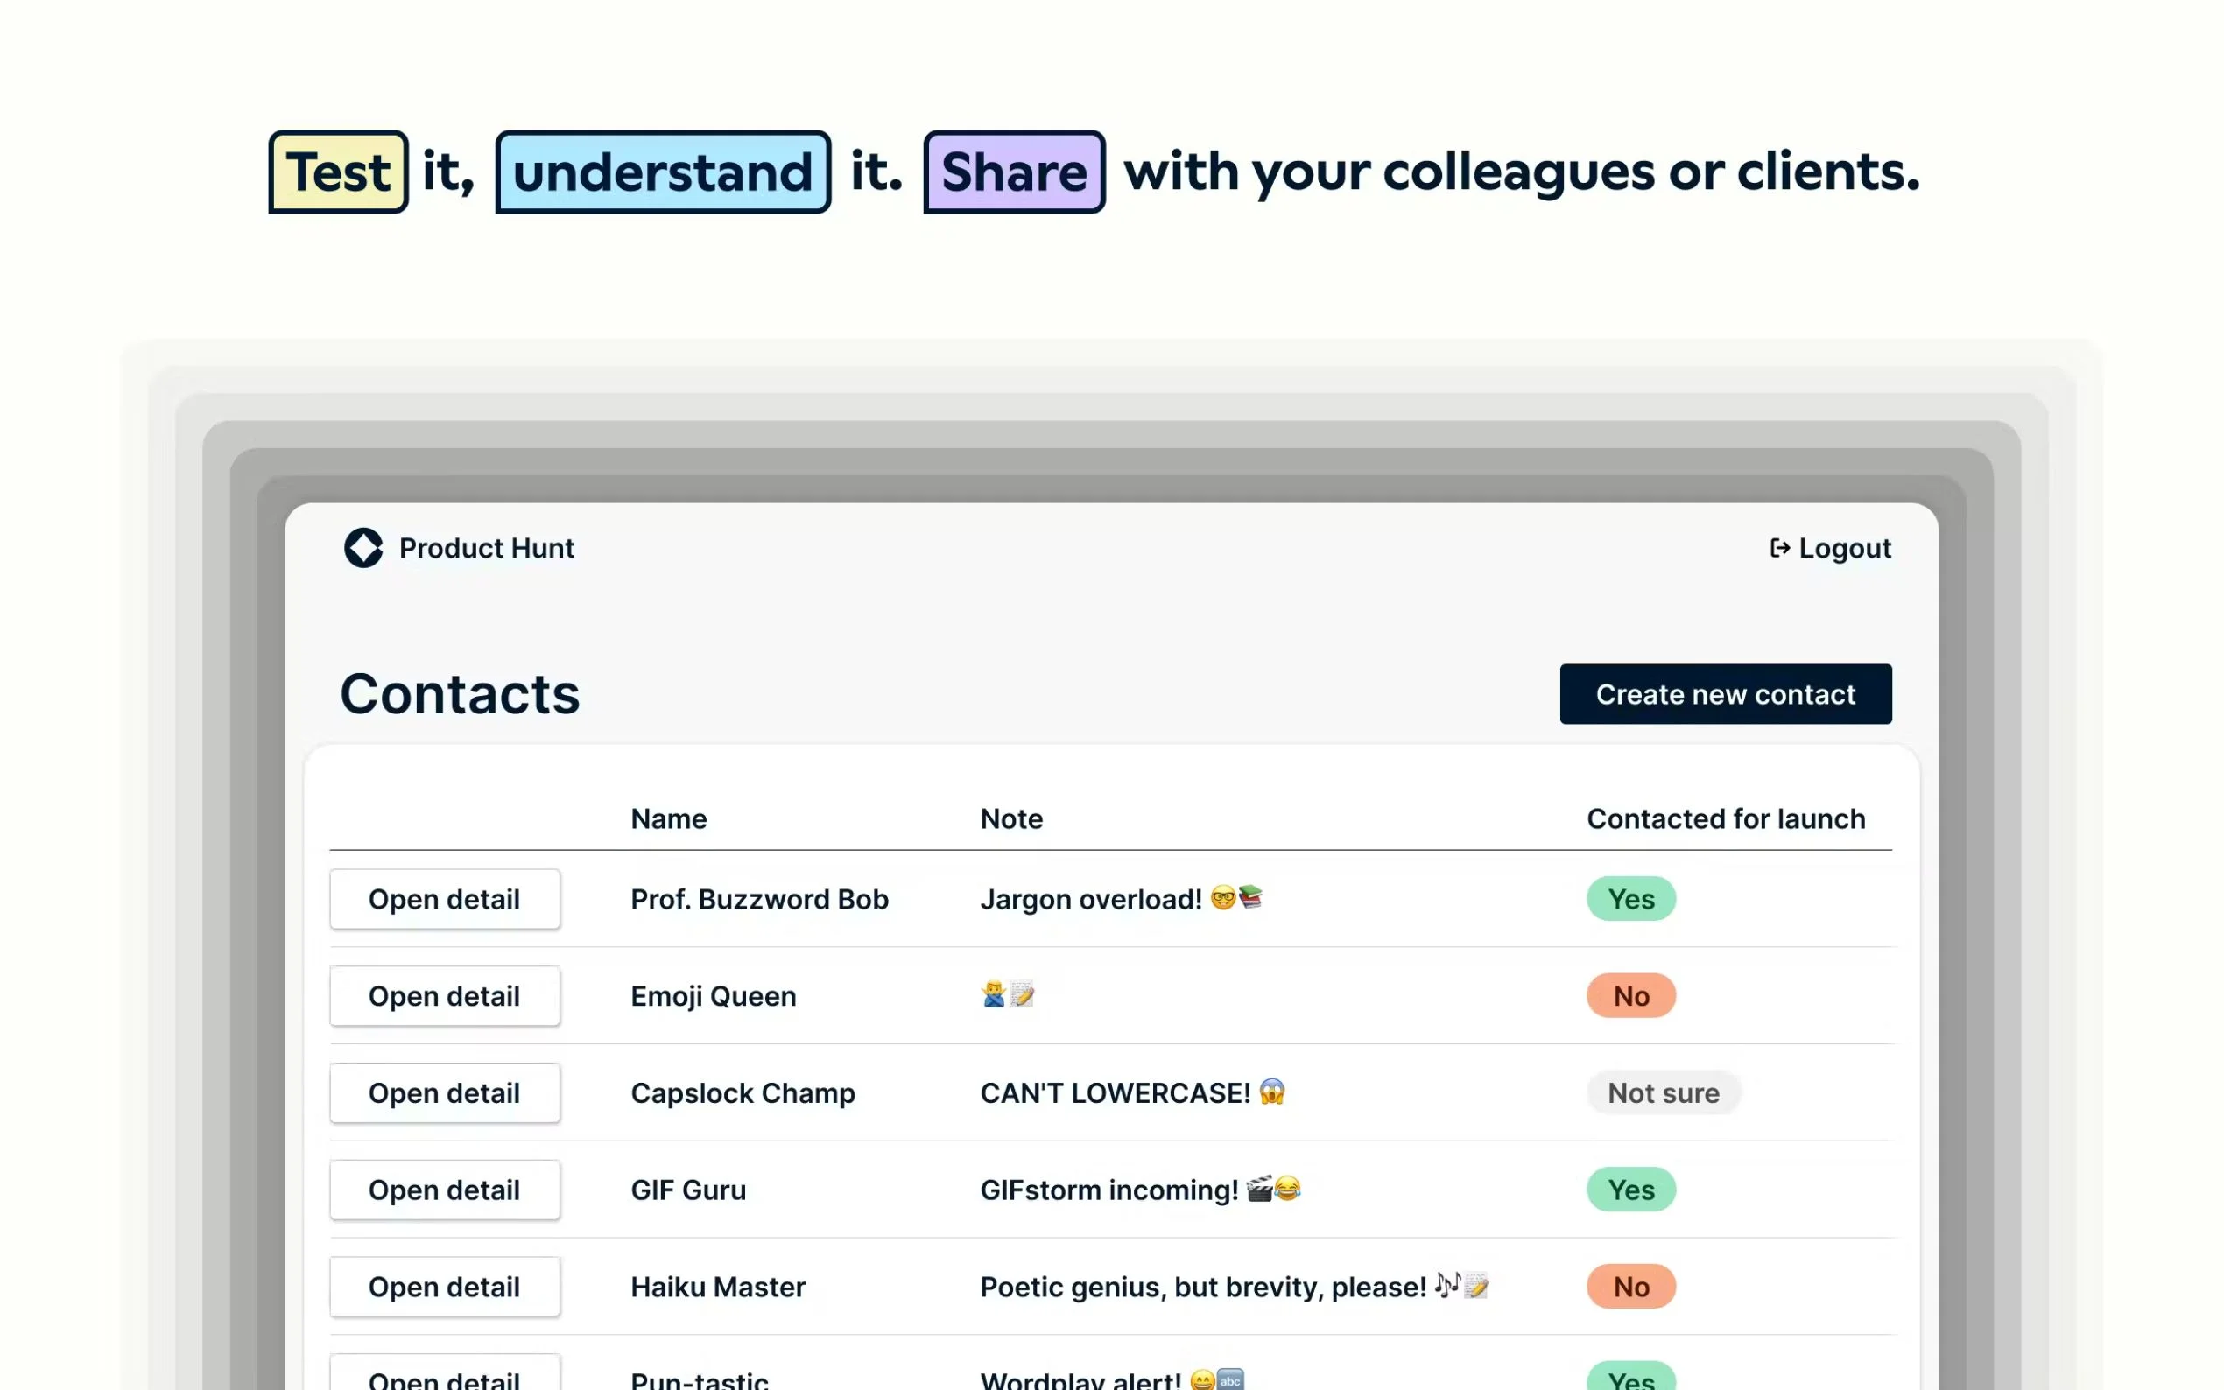Image resolution: width=2224 pixels, height=1390 pixels.
Task: Click the screaming emoji in Capslock Champ note
Action: click(x=1271, y=1092)
